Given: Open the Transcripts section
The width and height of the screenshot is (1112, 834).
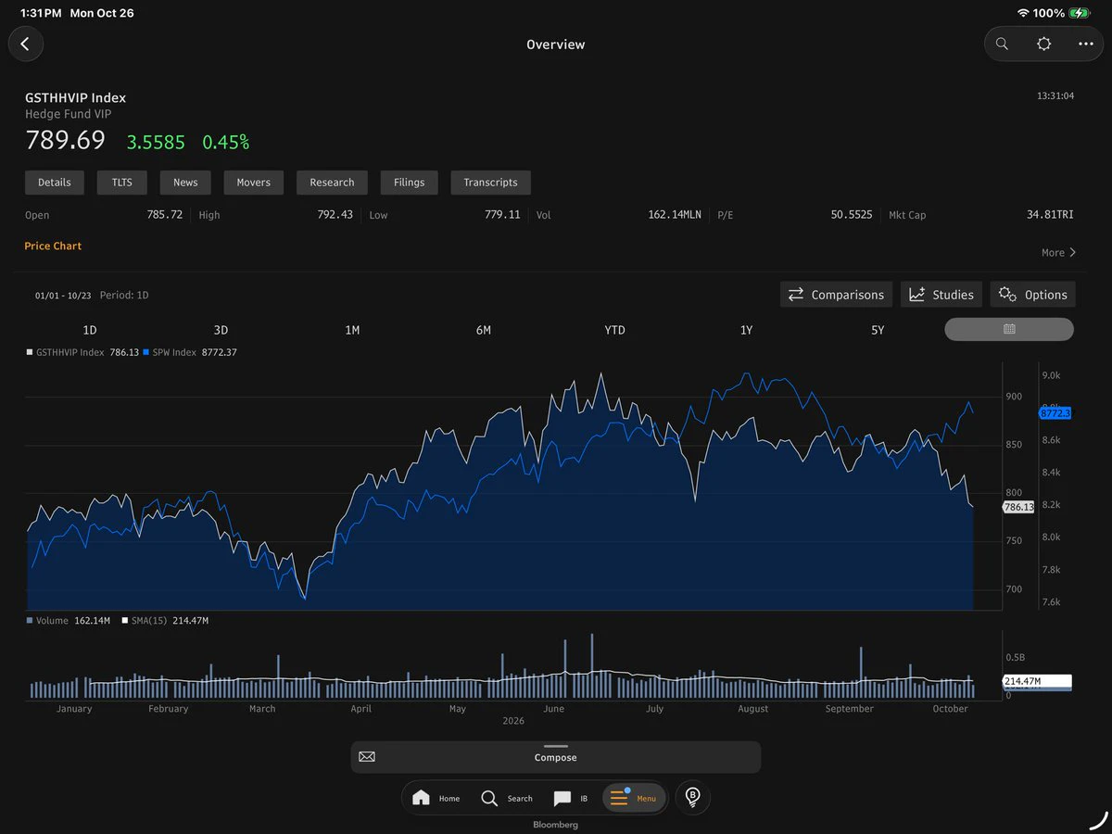Looking at the screenshot, I should (x=491, y=183).
